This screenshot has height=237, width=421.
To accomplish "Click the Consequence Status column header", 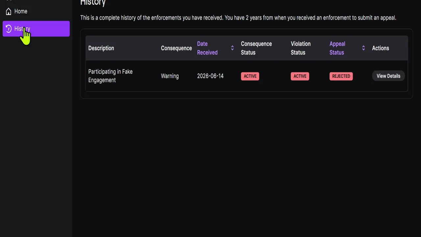I will (256, 48).
